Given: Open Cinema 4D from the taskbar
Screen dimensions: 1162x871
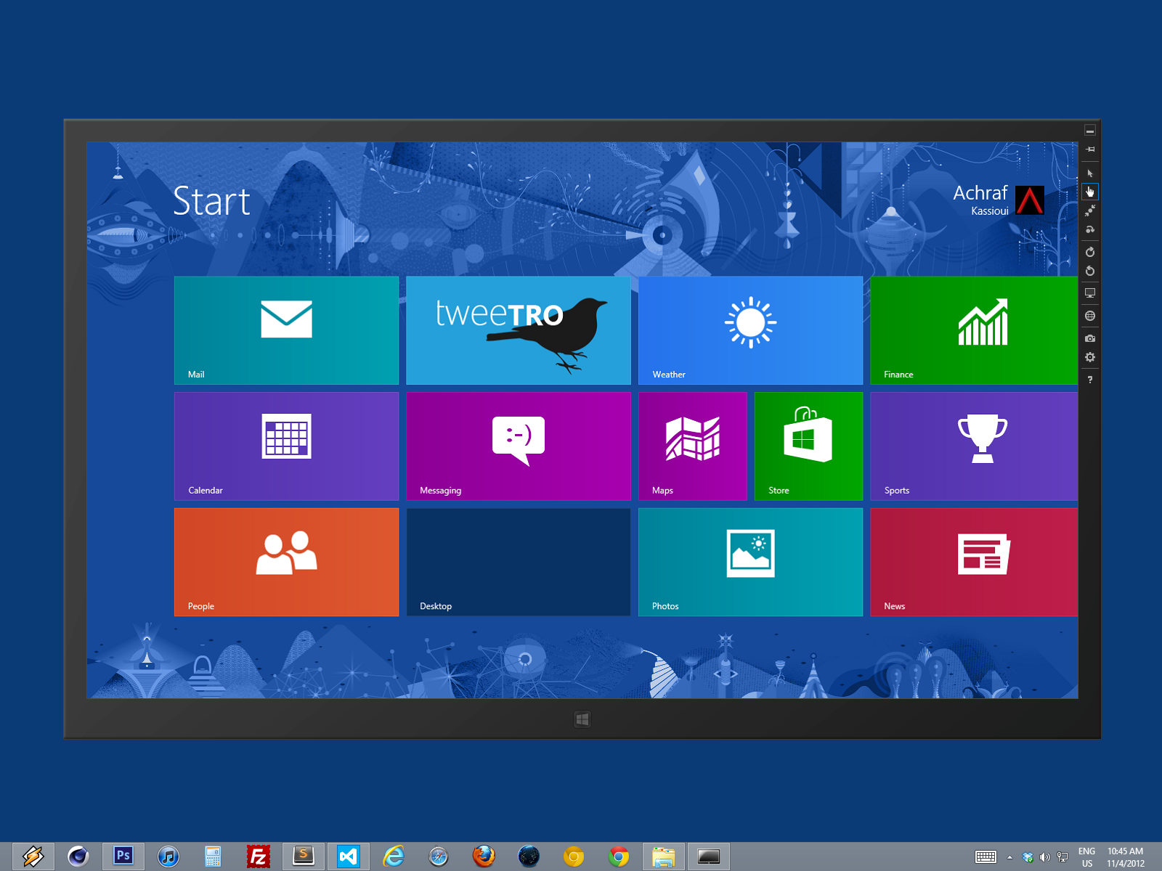Looking at the screenshot, I should point(78,856).
